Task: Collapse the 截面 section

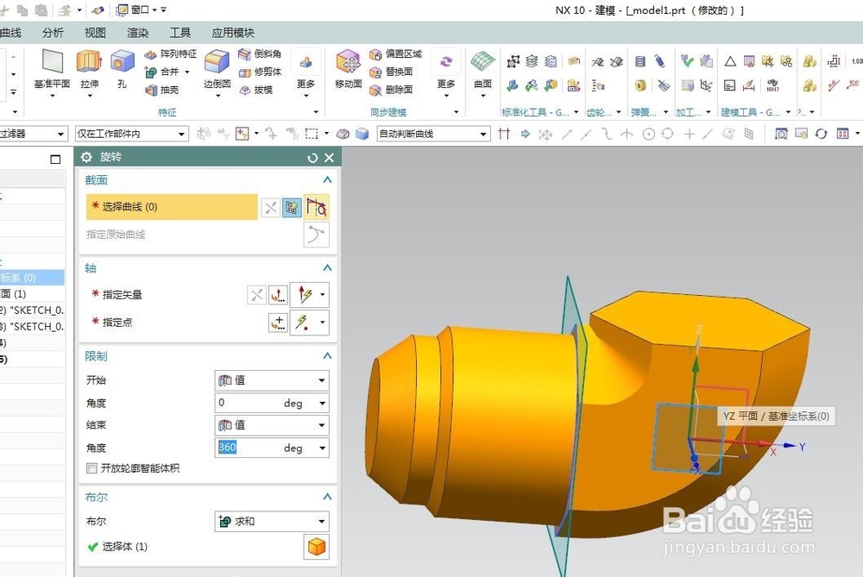Action: 327,180
